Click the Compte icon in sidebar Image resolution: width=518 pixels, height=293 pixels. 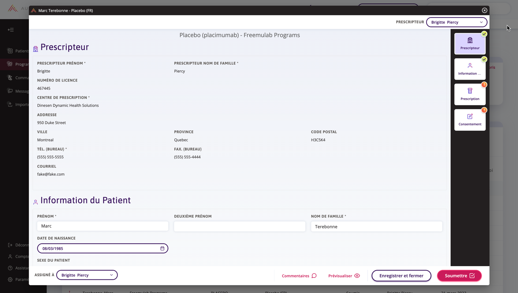pos(10,257)
